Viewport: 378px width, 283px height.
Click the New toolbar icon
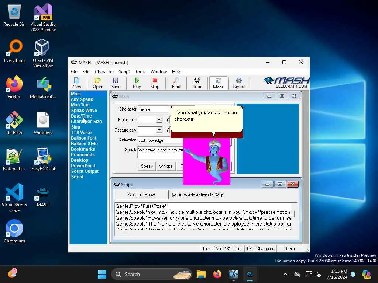tap(77, 83)
